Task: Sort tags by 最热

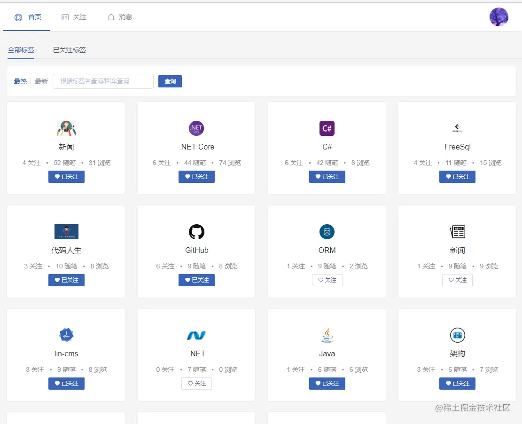Action: pos(20,81)
